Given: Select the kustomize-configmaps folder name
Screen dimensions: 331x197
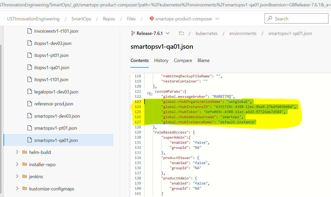Looking at the screenshot, I should click(x=52, y=189).
